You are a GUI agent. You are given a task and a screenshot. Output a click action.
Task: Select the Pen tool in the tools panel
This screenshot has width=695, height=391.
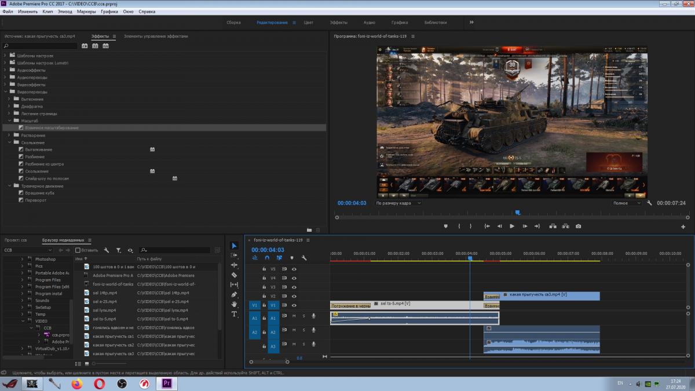[x=234, y=294]
